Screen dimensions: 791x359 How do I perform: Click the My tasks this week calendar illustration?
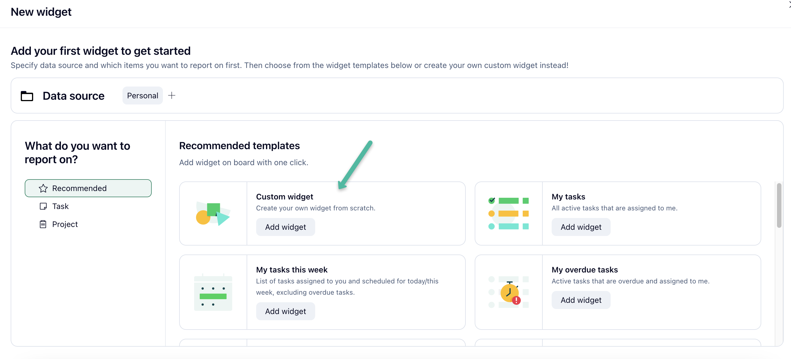(213, 292)
